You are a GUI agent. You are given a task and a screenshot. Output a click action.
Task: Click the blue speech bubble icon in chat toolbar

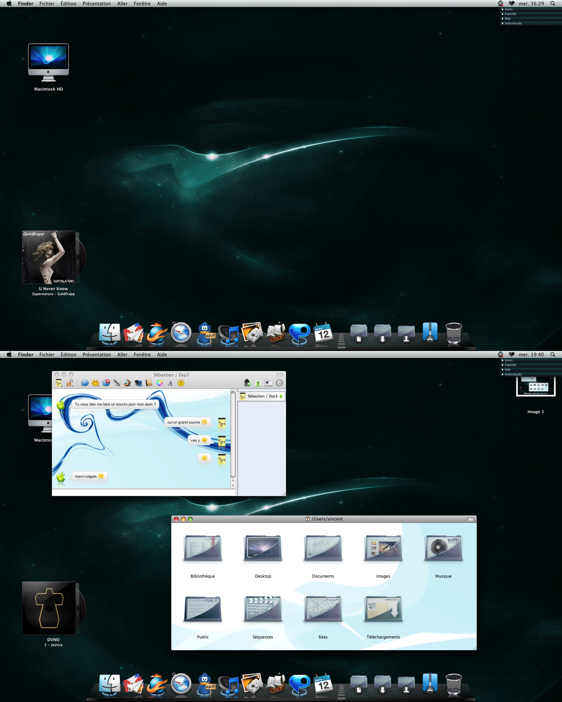click(85, 383)
